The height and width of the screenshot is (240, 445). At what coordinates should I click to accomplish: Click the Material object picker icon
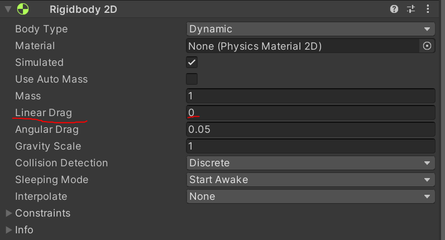point(427,46)
